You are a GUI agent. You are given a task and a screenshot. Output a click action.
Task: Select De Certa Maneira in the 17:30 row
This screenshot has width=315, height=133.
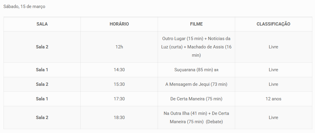tap(196, 99)
